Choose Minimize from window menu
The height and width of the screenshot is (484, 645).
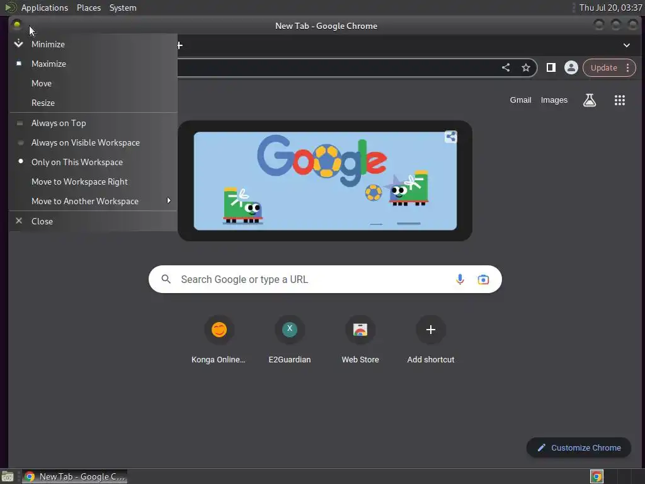93,44
